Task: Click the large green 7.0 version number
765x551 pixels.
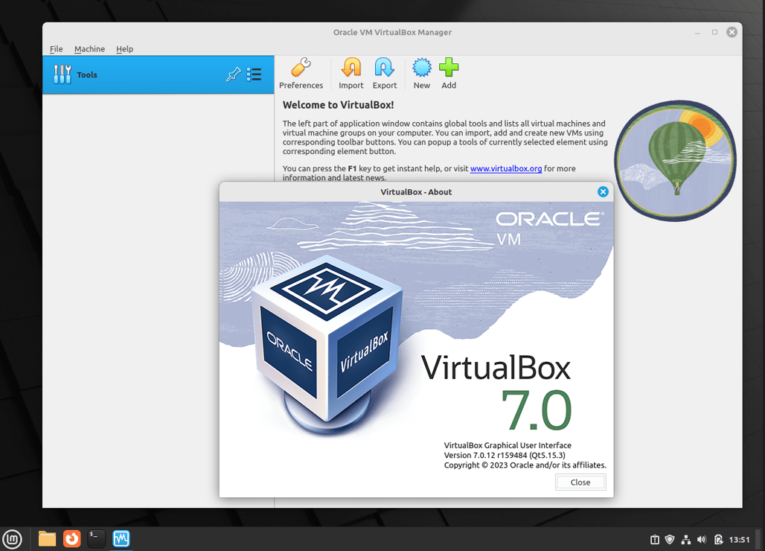Action: pyautogui.click(x=537, y=410)
